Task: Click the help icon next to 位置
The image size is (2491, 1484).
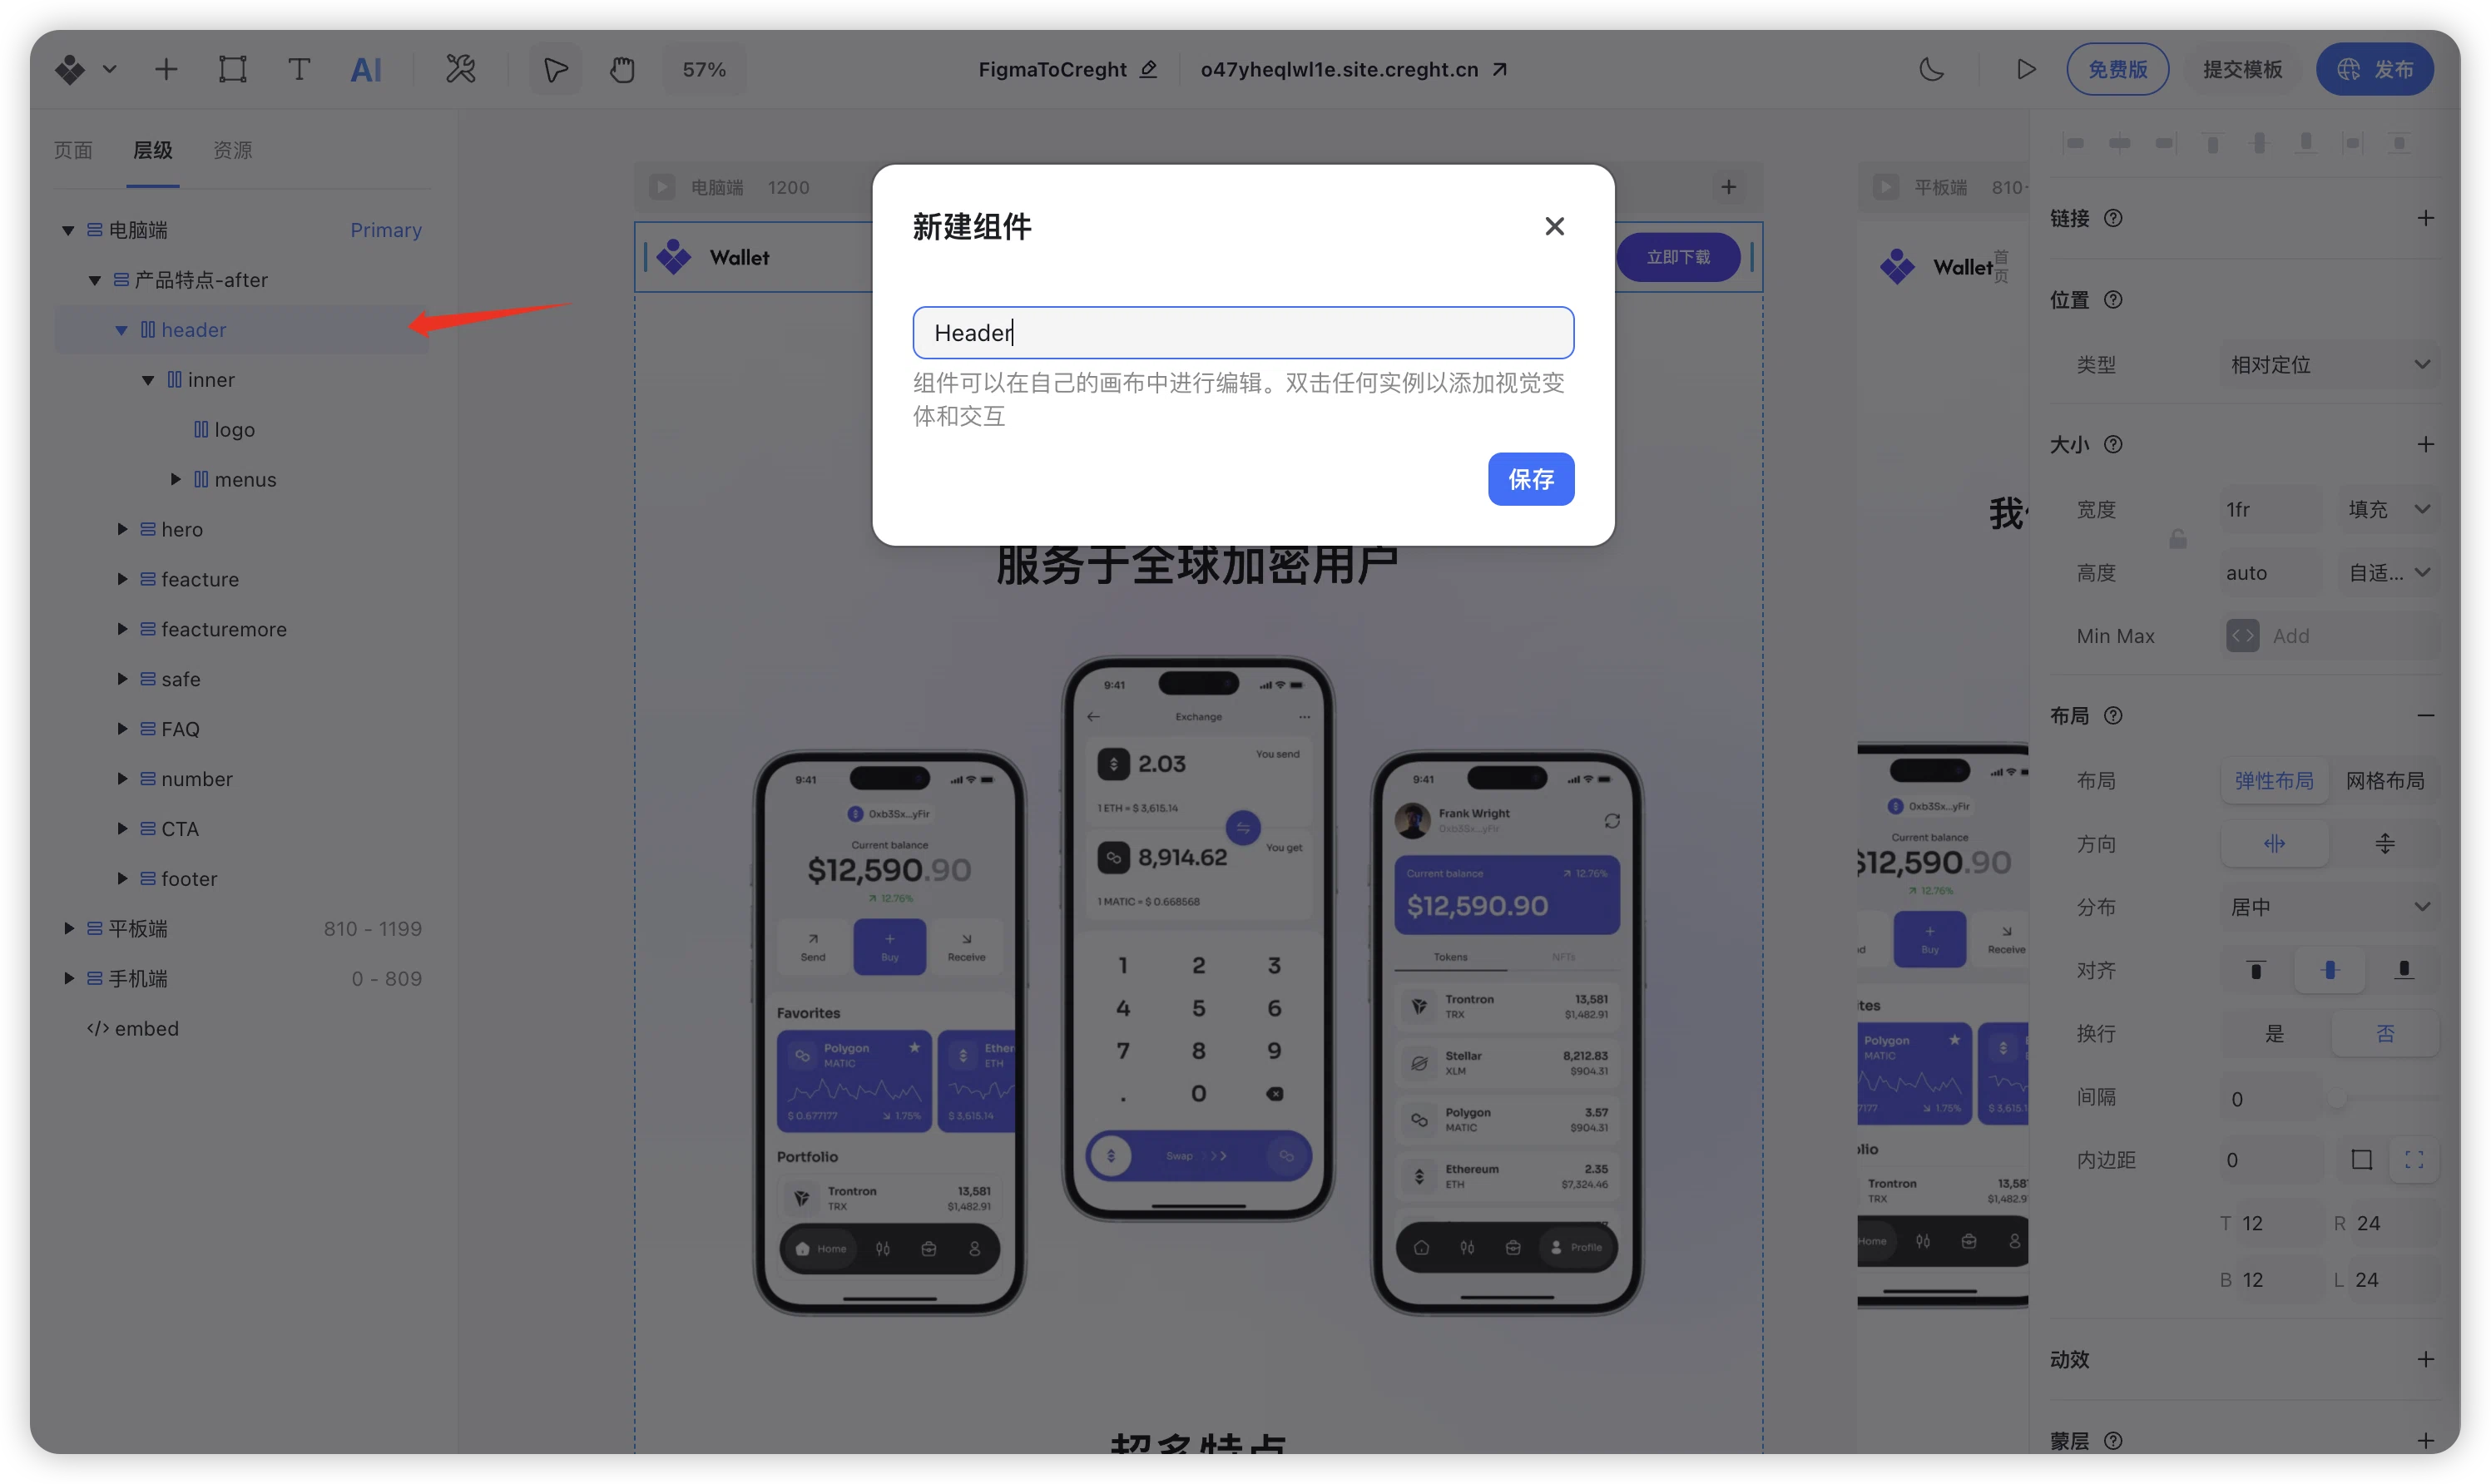Action: coord(2113,299)
